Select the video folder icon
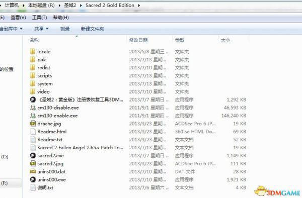The image size is (302, 198). [x=33, y=91]
